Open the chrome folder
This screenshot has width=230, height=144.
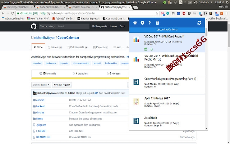click(40, 112)
